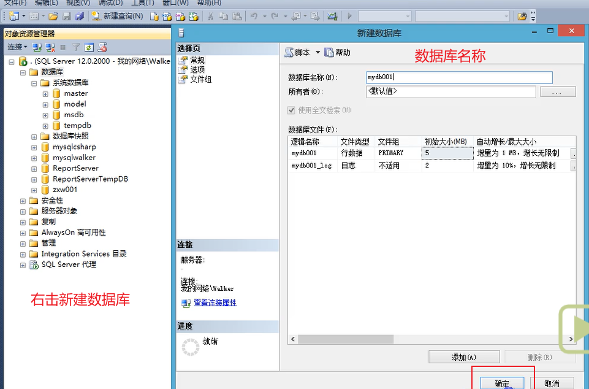Click the owner browse ... button

pyautogui.click(x=558, y=92)
